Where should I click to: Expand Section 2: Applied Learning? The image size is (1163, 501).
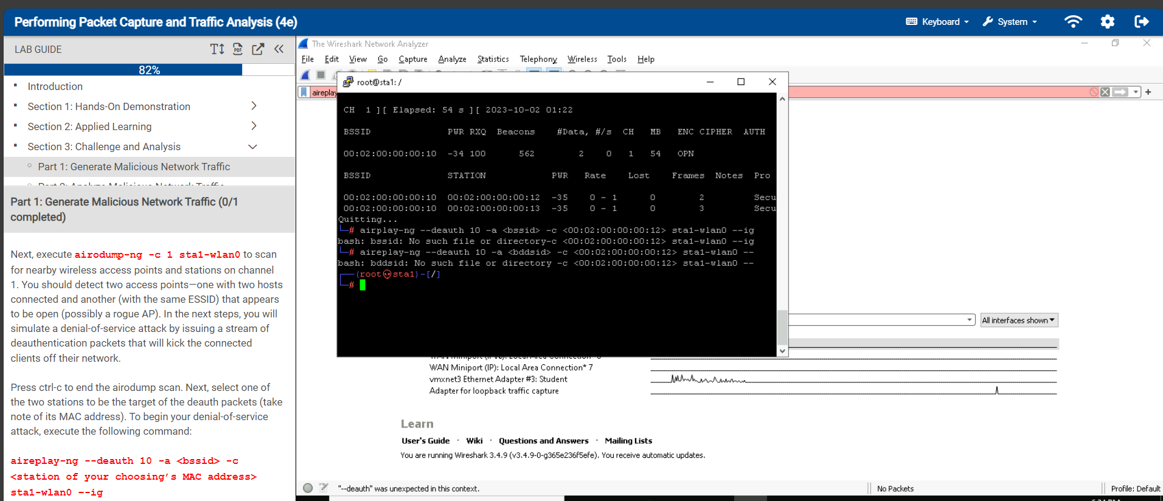click(x=254, y=126)
